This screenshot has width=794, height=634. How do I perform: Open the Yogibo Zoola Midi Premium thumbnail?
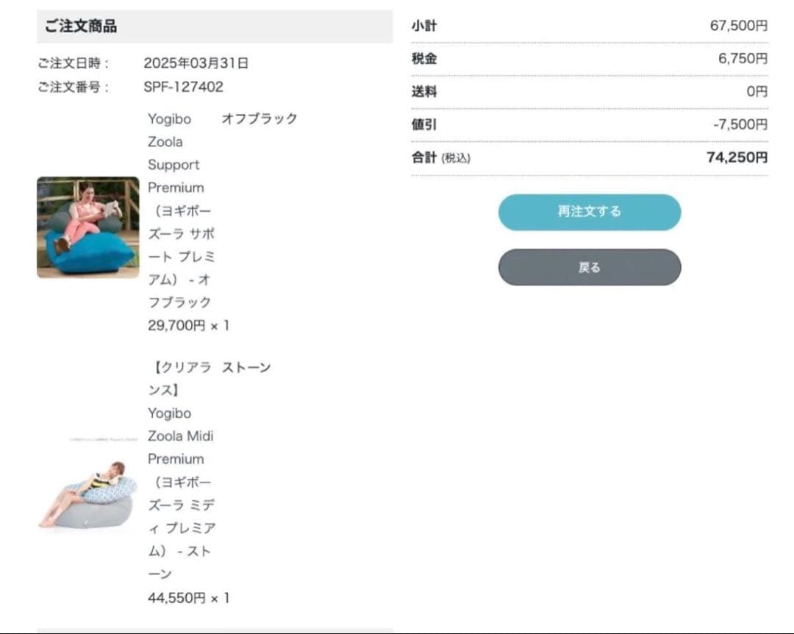click(88, 485)
